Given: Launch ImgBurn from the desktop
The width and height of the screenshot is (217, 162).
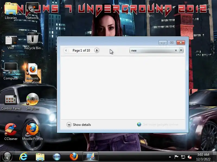Looking at the screenshot, I should pyautogui.click(x=32, y=102).
